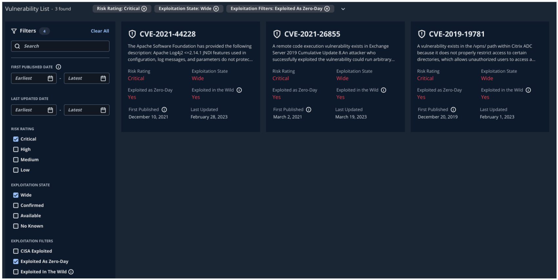Screen dimensions: 558x280
Task: Click the Vulnerability List heading
Action: (x=27, y=9)
